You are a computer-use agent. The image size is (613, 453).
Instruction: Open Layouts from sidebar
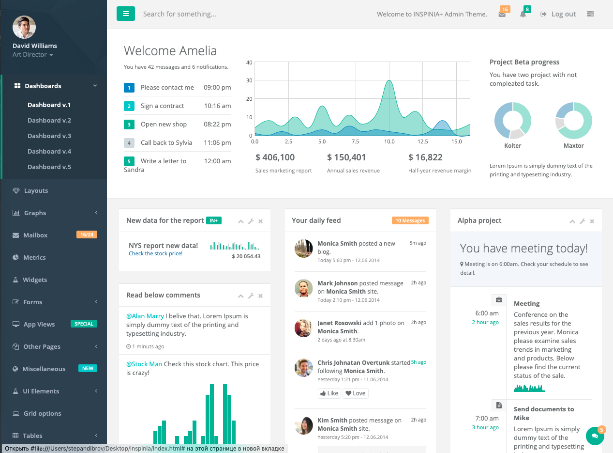coord(53,190)
